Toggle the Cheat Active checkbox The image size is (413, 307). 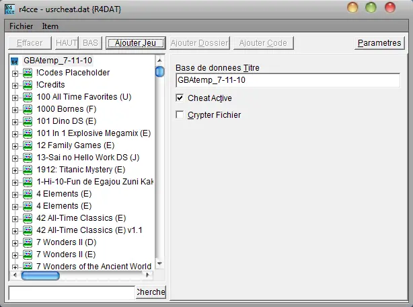(180, 98)
